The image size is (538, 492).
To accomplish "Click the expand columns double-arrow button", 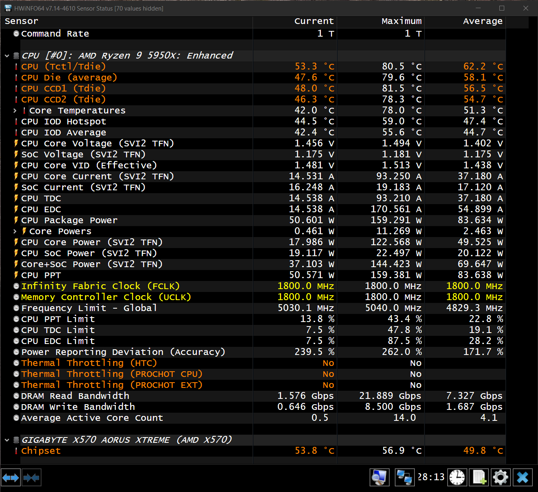I will (x=11, y=477).
